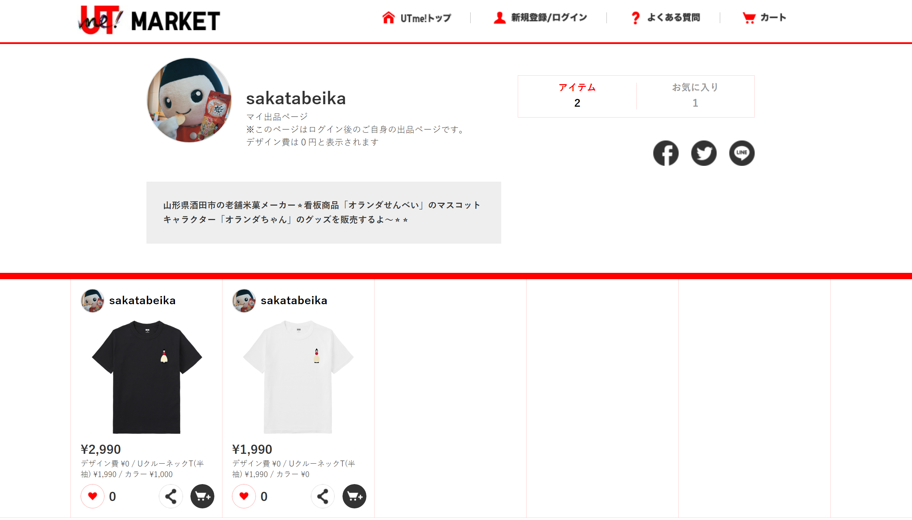
Task: Open 新規登録/ログイン page
Action: [540, 18]
